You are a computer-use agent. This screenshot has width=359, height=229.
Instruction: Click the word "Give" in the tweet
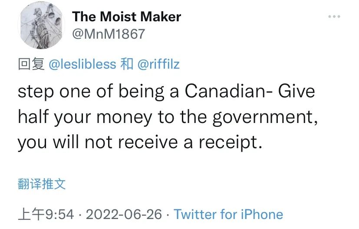(x=297, y=92)
